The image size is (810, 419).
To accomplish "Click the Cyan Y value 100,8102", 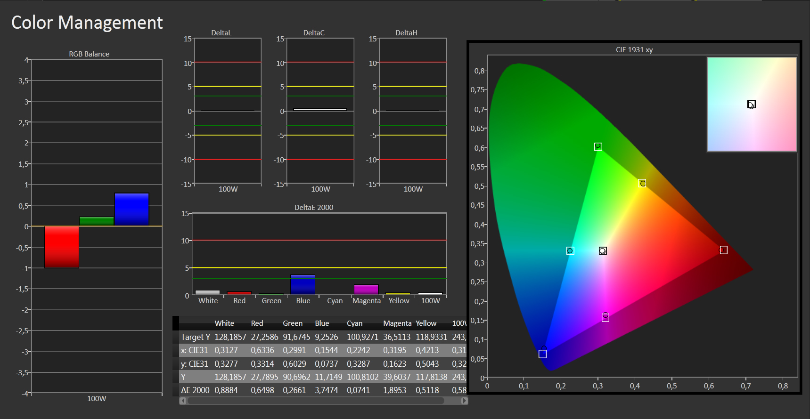I will (362, 377).
